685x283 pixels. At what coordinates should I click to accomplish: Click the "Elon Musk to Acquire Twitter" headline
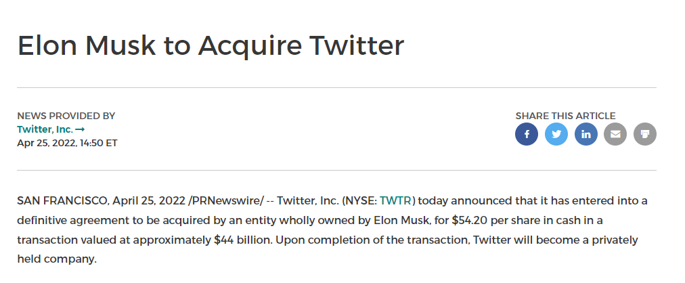pyautogui.click(x=211, y=45)
